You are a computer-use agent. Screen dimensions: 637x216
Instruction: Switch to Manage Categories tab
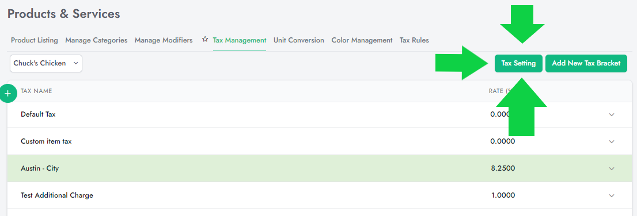[96, 40]
